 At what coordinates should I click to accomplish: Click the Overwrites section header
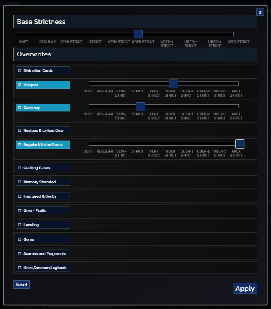[x=135, y=54]
